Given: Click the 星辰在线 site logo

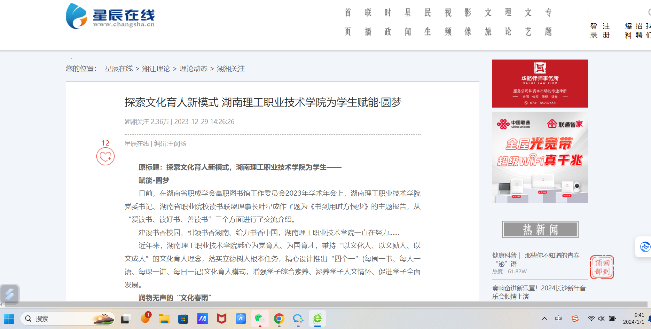Looking at the screenshot, I should [110, 16].
